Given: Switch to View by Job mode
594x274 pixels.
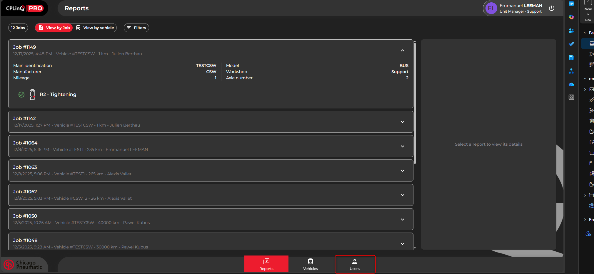Looking at the screenshot, I should [x=54, y=28].
